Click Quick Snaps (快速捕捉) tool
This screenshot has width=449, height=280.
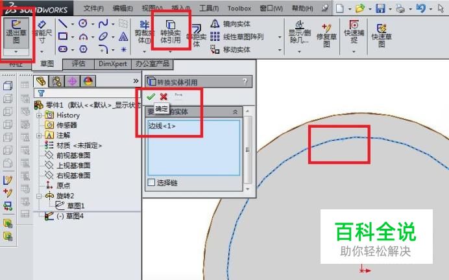tap(354, 32)
